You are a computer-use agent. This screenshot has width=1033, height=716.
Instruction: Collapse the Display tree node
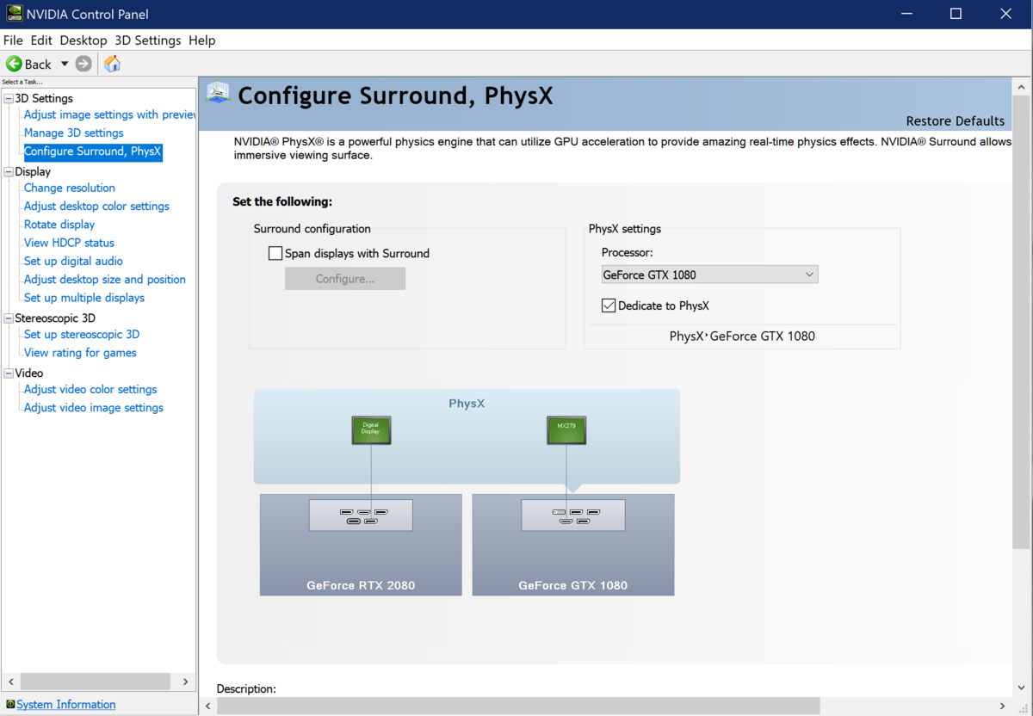9,171
